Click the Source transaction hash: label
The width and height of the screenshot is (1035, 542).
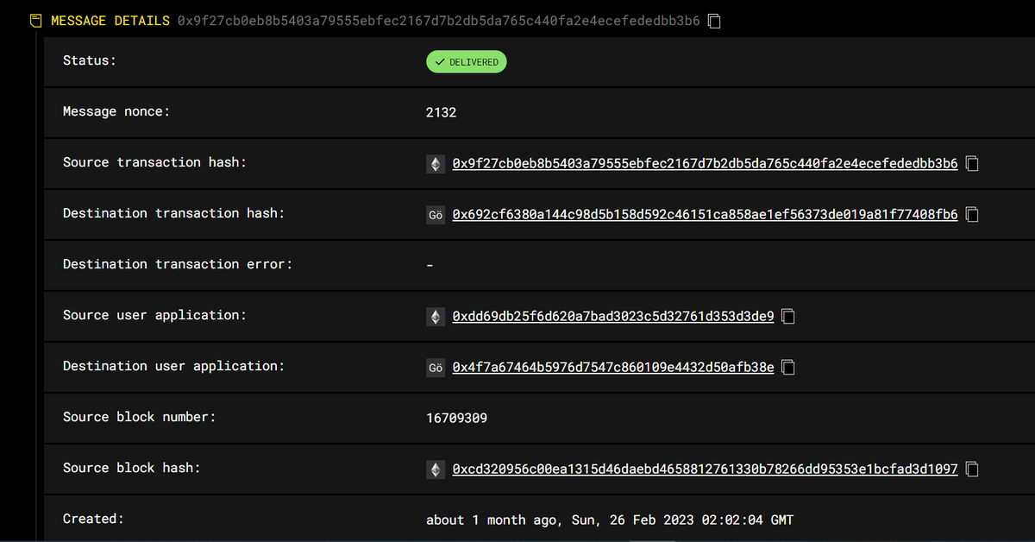click(154, 162)
